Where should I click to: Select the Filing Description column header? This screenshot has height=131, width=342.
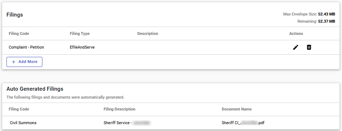pyautogui.click(x=119, y=109)
